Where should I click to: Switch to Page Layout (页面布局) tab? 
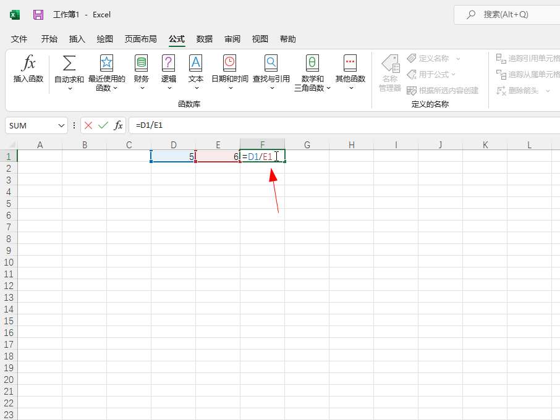[141, 39]
